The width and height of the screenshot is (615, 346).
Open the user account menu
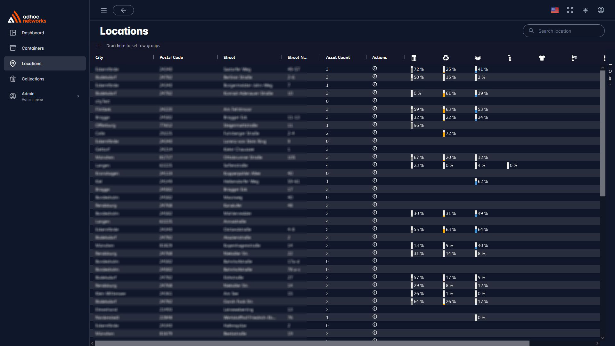tap(601, 10)
